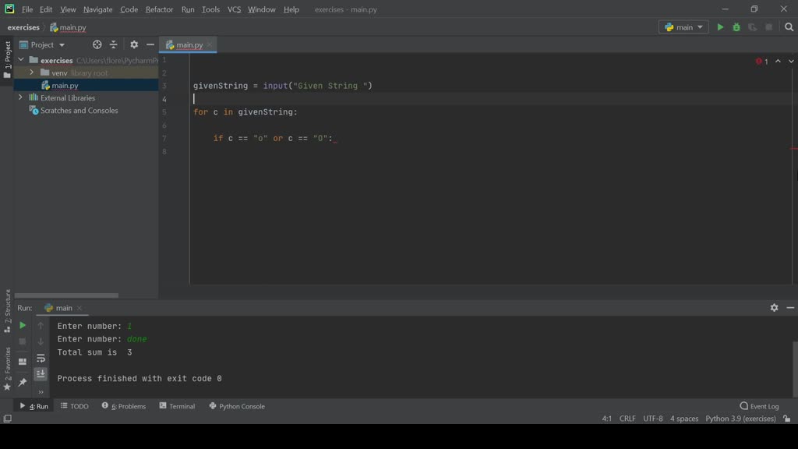
Task: Open the Refactor menu
Action: (x=159, y=9)
